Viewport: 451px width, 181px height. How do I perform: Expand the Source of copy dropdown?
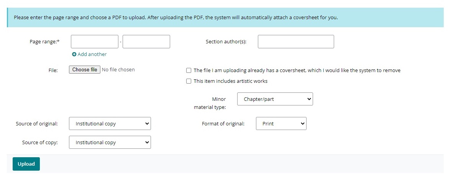(x=110, y=143)
